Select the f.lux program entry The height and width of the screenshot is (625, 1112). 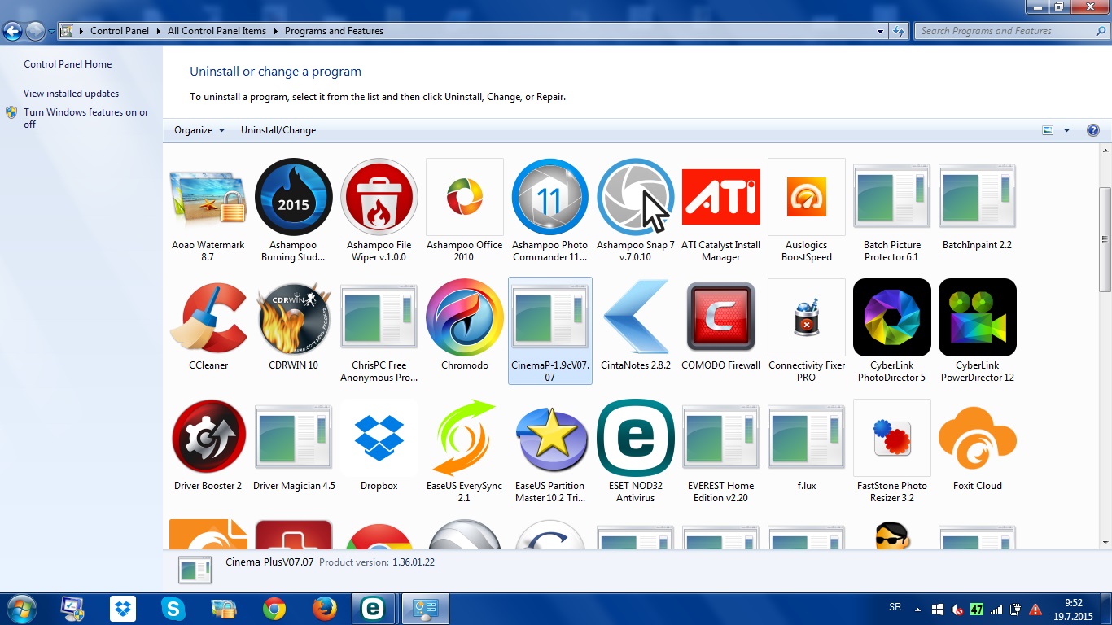pyautogui.click(x=807, y=447)
